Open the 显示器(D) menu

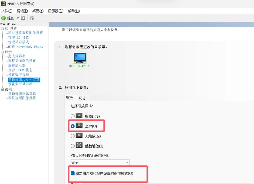tap(55, 11)
